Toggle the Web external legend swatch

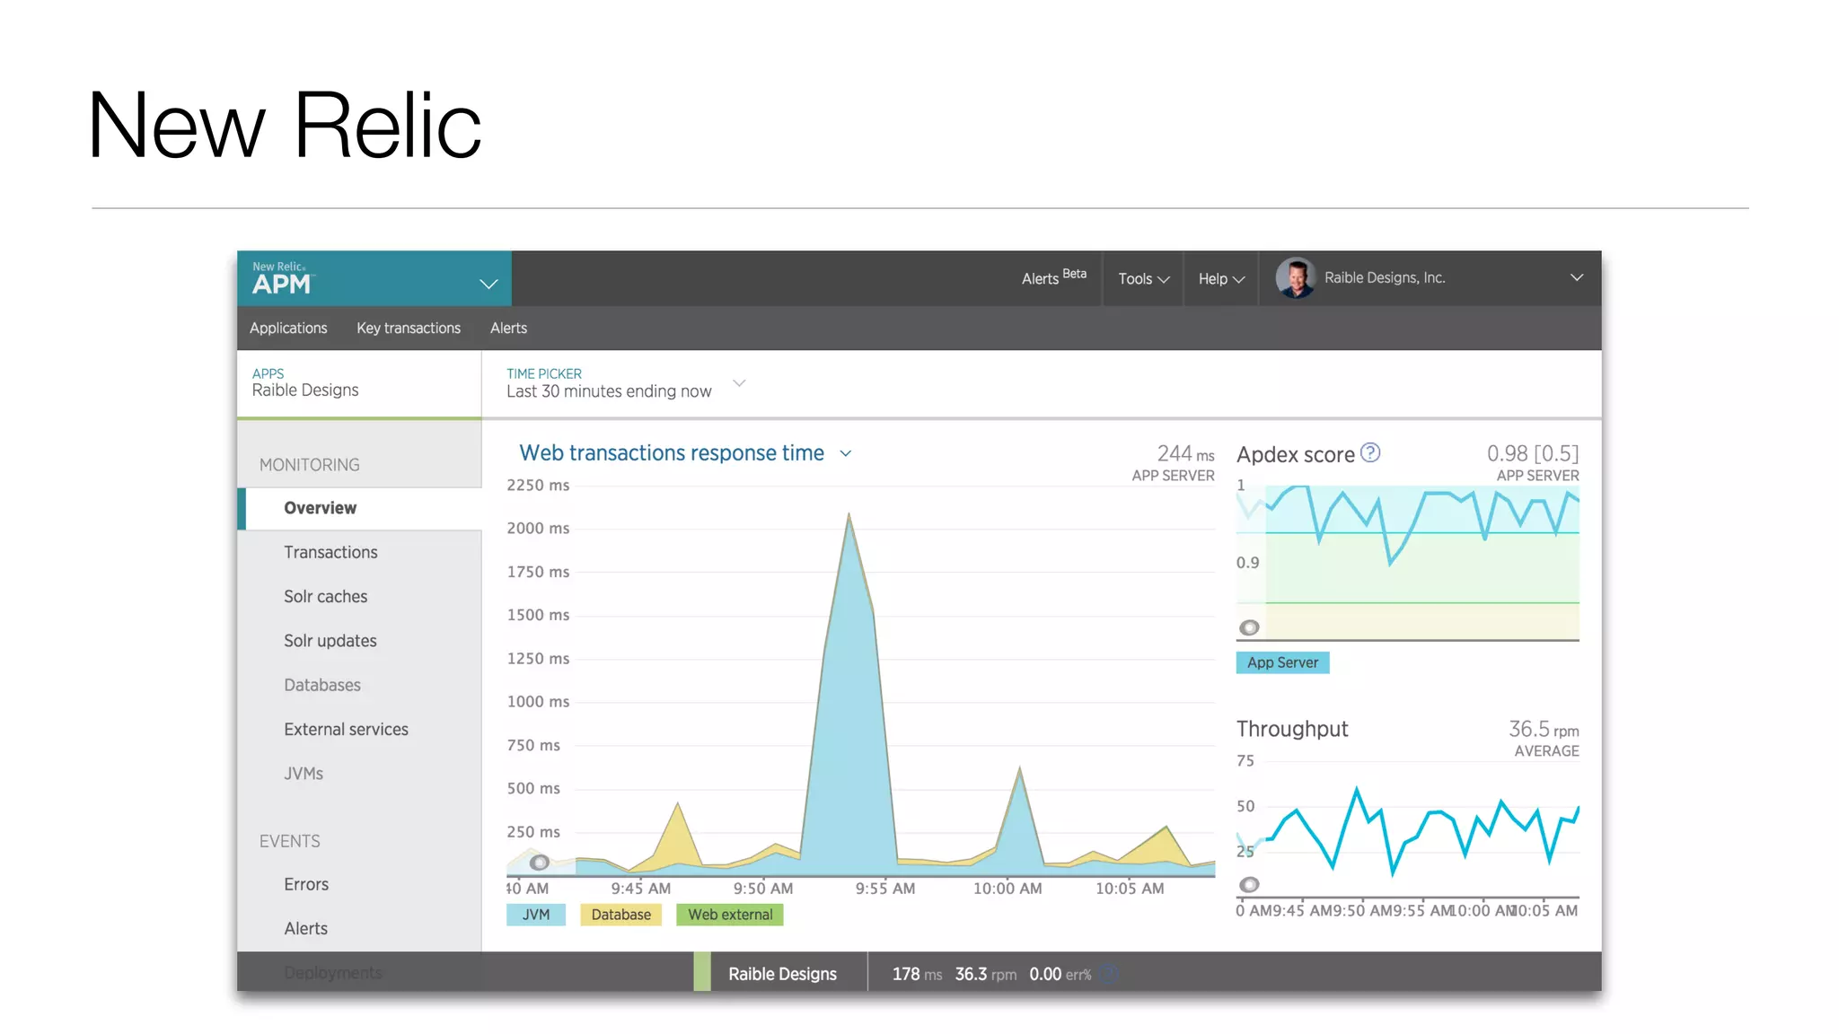point(729,915)
